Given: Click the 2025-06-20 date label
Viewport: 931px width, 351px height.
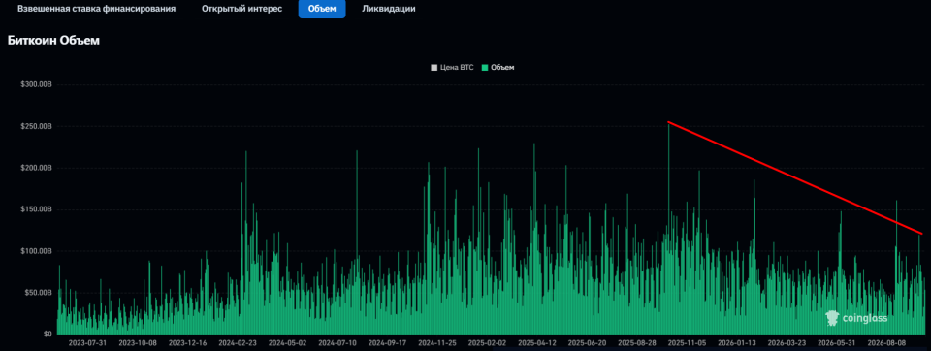Looking at the screenshot, I should tap(588, 343).
